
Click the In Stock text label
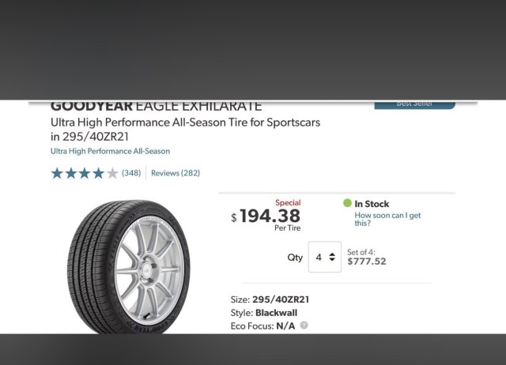tap(372, 204)
